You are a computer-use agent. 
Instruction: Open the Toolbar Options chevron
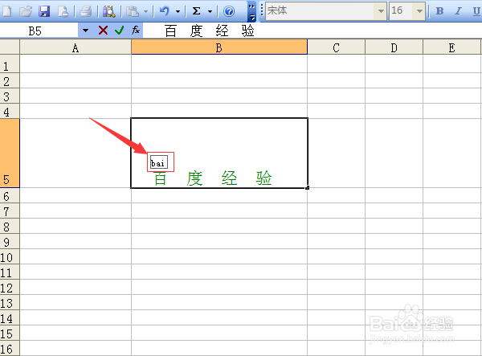click(251, 11)
